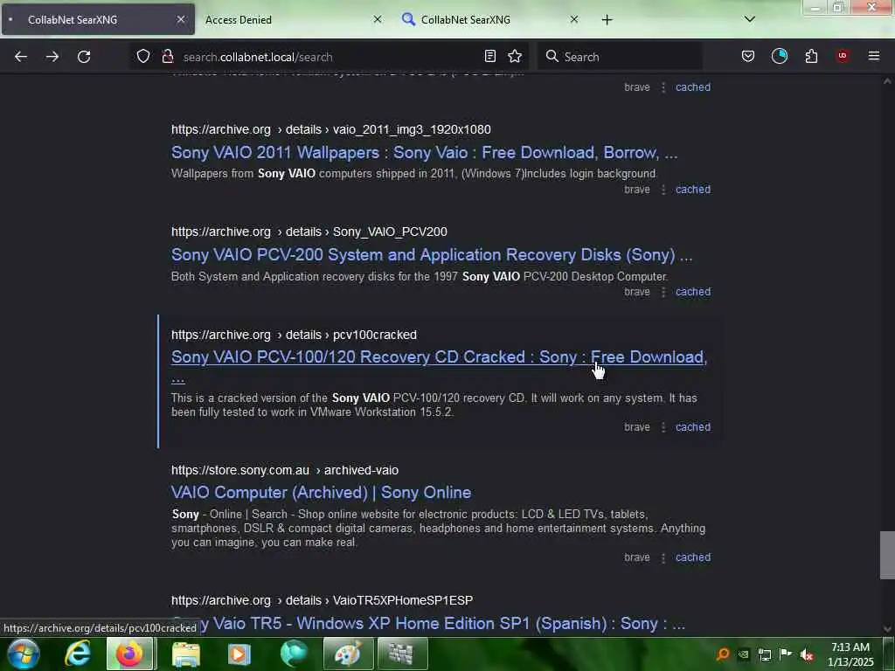The height and width of the screenshot is (671, 895).
Task: Click the pcv100cracked archive.org URL
Action: click(294, 335)
